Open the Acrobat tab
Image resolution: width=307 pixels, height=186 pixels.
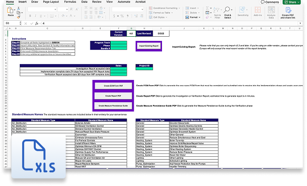click(140, 2)
